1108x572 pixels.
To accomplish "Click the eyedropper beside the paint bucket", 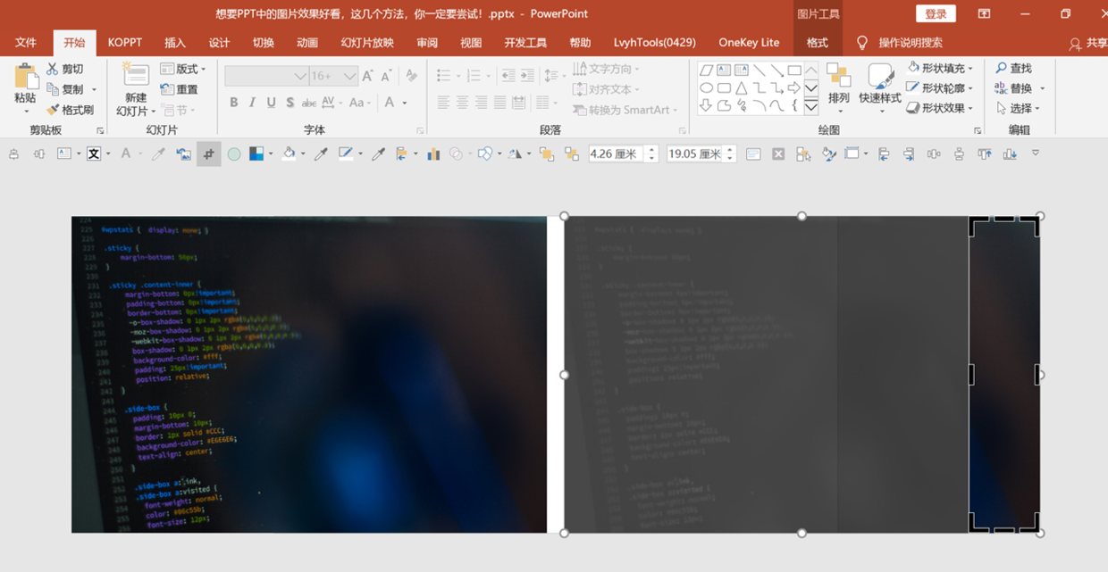I will 321,154.
